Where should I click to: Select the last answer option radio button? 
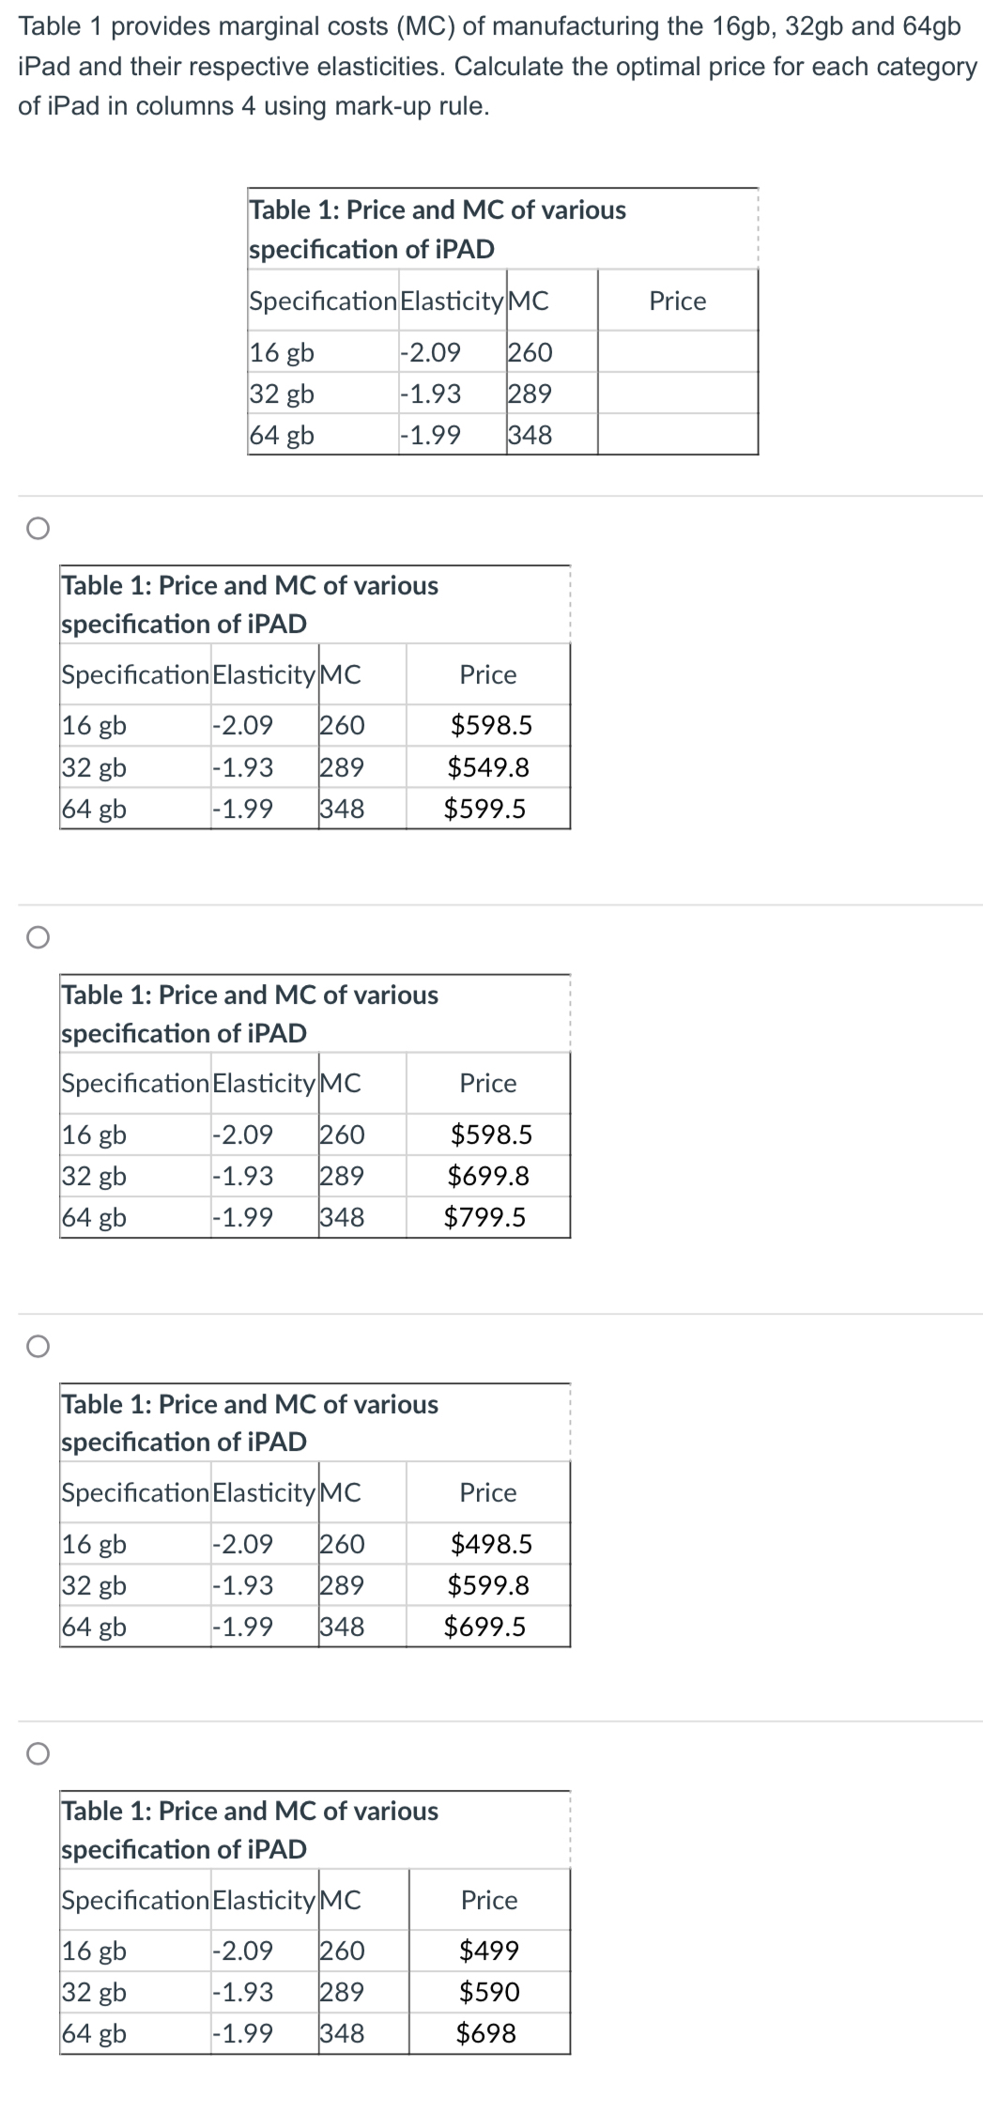38,1754
